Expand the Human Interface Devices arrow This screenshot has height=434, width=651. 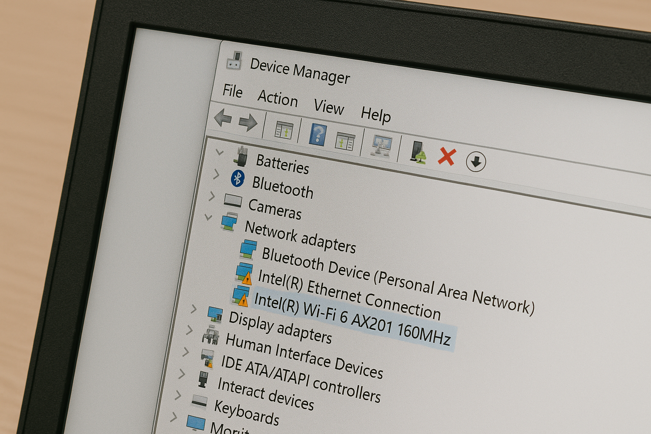click(x=189, y=329)
